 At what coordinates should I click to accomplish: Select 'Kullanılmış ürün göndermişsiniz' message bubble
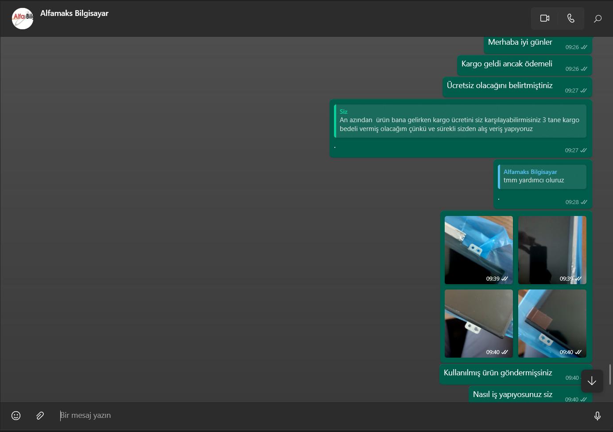[498, 373]
